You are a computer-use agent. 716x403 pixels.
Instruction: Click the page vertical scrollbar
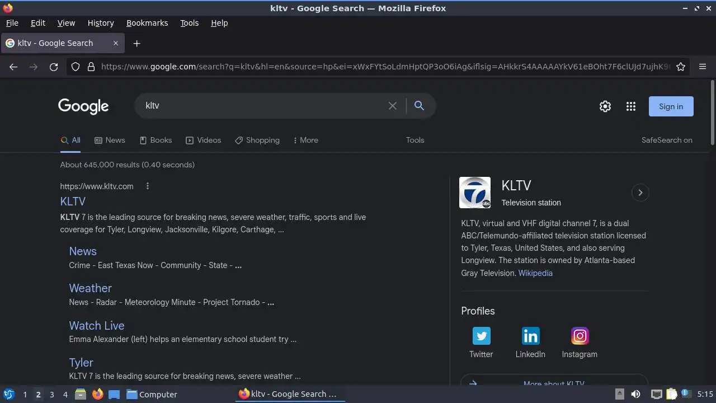click(x=712, y=112)
